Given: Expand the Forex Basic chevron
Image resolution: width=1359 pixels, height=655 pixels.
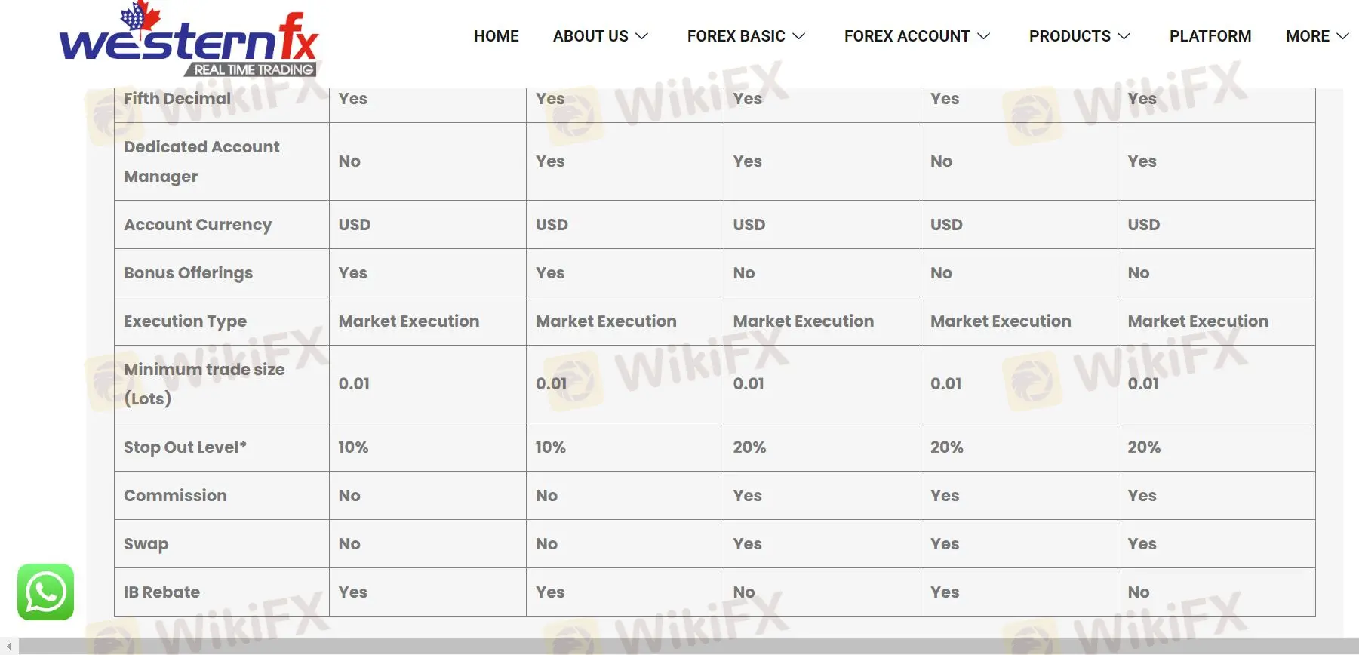Looking at the screenshot, I should [x=799, y=36].
